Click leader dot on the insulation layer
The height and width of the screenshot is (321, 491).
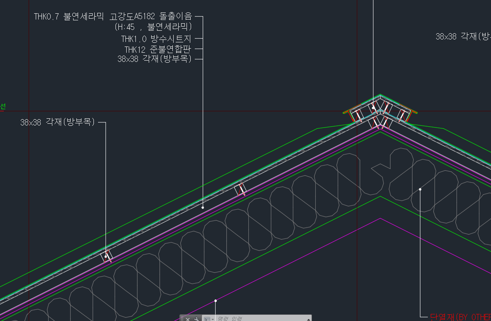[420, 189]
